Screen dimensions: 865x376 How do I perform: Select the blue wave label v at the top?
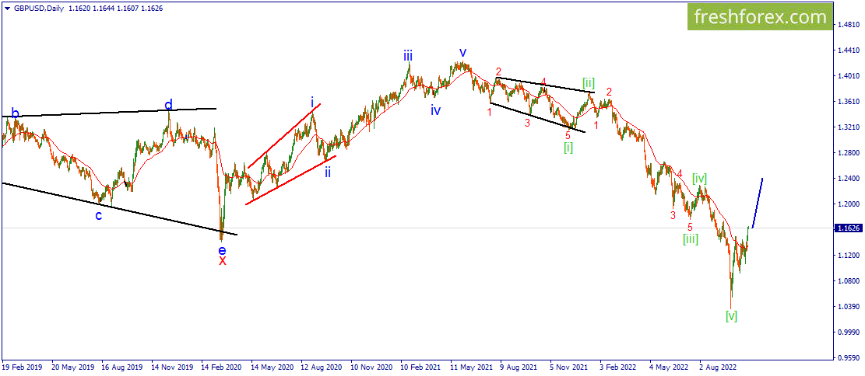pyautogui.click(x=463, y=53)
